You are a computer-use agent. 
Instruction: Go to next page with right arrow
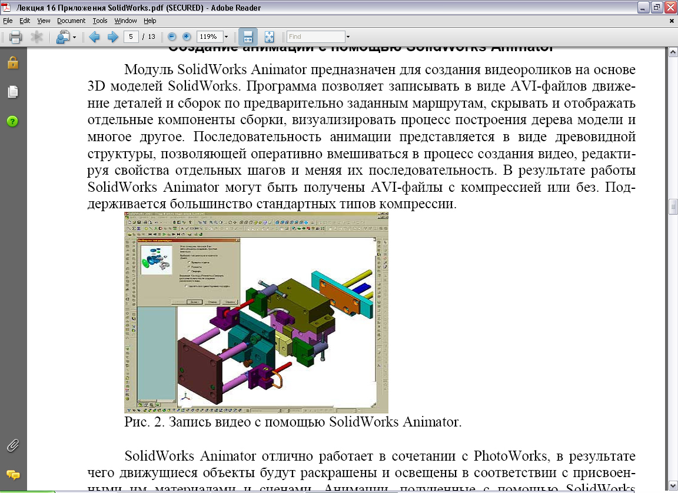[113, 36]
